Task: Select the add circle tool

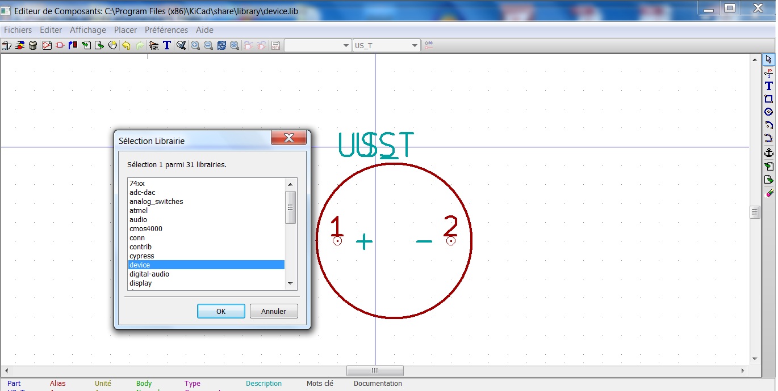Action: [x=769, y=112]
